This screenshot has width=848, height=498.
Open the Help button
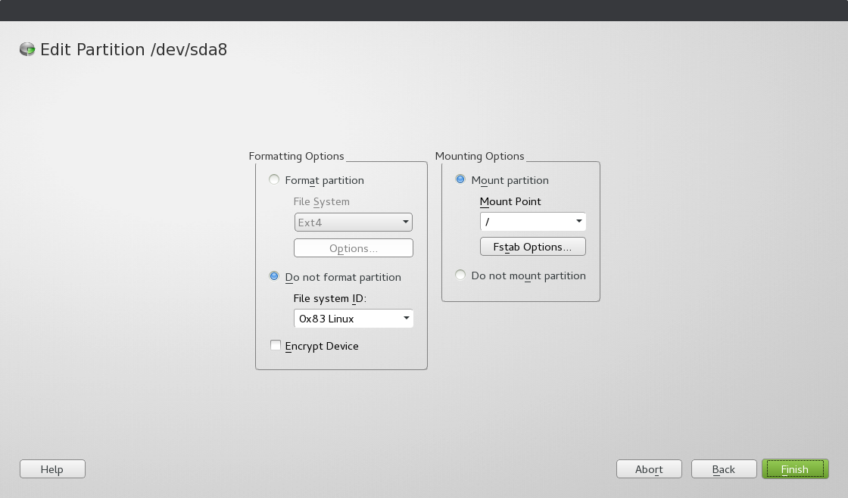pos(52,469)
